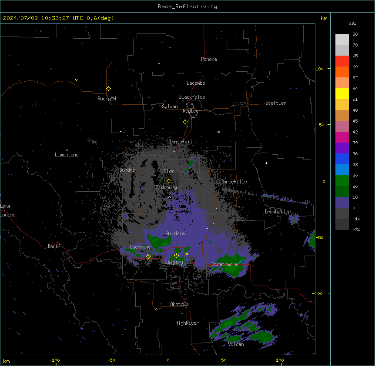
Task: Click the RedDeer city label
Action: 191,111
